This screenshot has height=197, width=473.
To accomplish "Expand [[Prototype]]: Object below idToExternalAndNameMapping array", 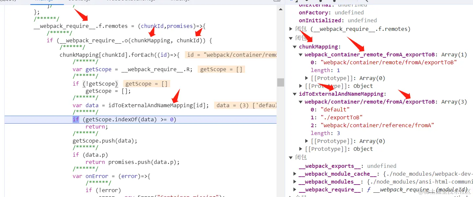I will click(x=301, y=149).
